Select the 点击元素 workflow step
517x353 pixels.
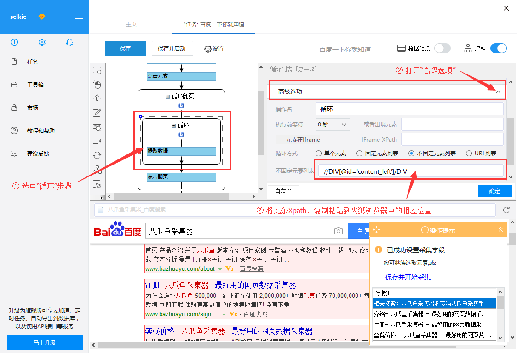tap(181, 76)
